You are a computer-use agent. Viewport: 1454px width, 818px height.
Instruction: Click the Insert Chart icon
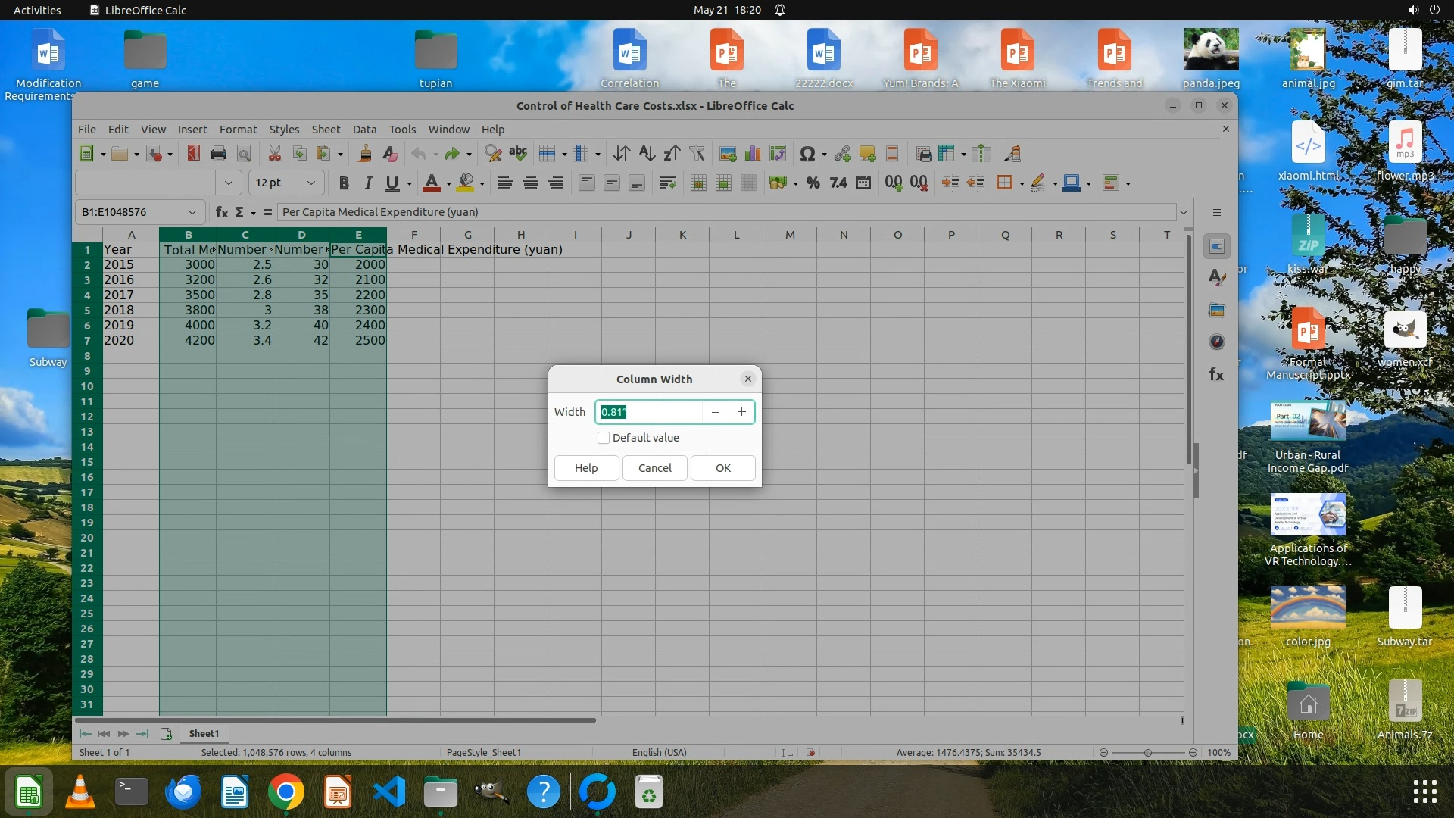point(753,154)
